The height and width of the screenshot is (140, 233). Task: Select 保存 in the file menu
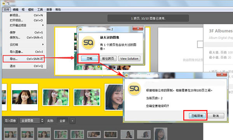pyautogui.click(x=25, y=32)
